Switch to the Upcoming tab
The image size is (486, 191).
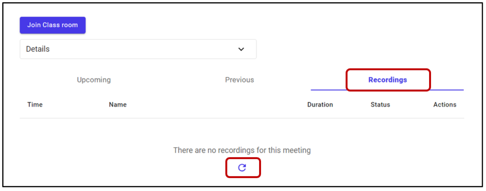click(x=94, y=80)
